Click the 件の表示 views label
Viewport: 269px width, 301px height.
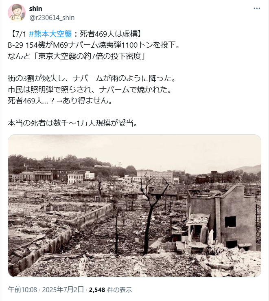pos(119,290)
